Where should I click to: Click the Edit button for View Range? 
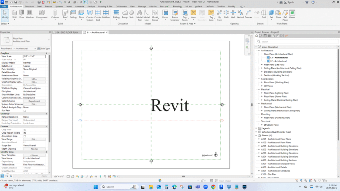tap(34, 139)
